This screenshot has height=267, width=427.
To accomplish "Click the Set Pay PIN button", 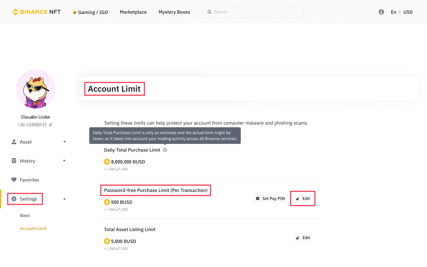I will [270, 198].
